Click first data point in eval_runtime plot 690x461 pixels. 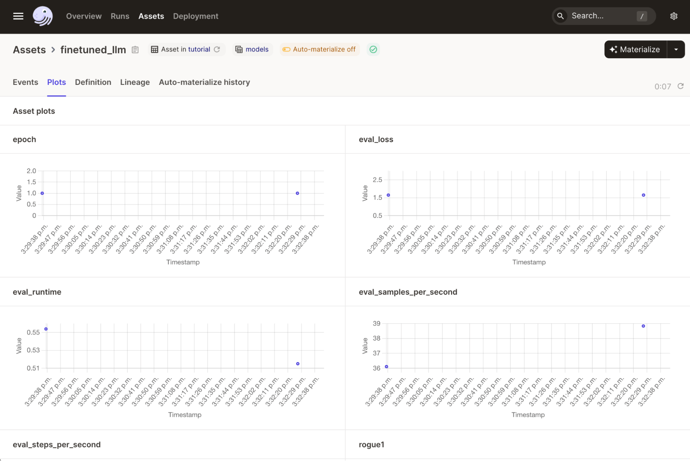46,329
